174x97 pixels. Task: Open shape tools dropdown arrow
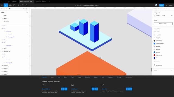pos(16,5)
